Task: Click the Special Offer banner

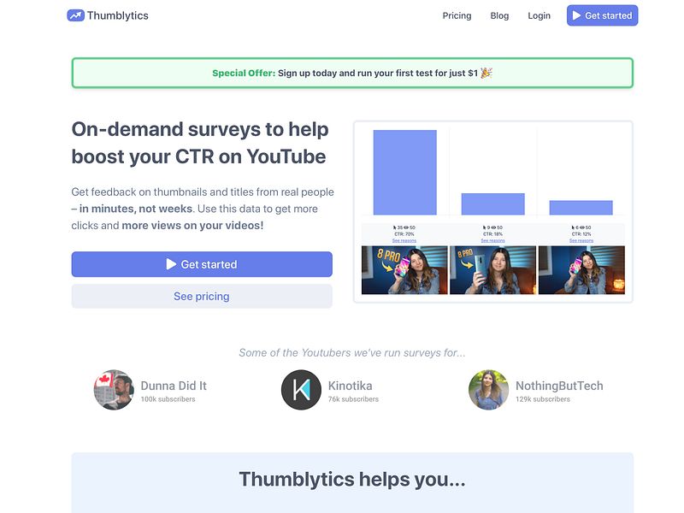Action: click(352, 73)
